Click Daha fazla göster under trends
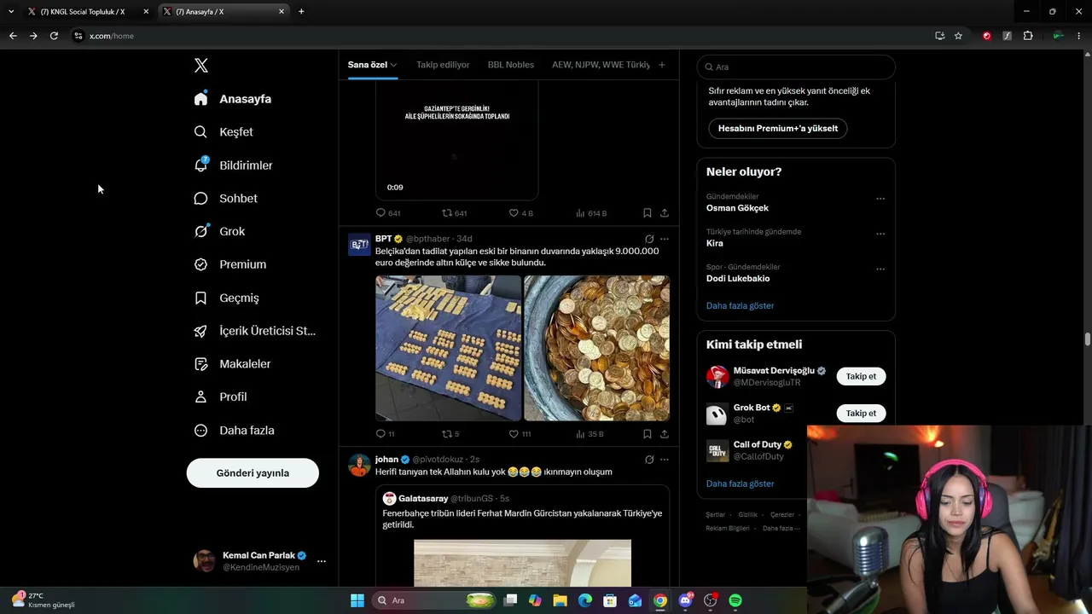This screenshot has height=614, width=1092. click(741, 305)
